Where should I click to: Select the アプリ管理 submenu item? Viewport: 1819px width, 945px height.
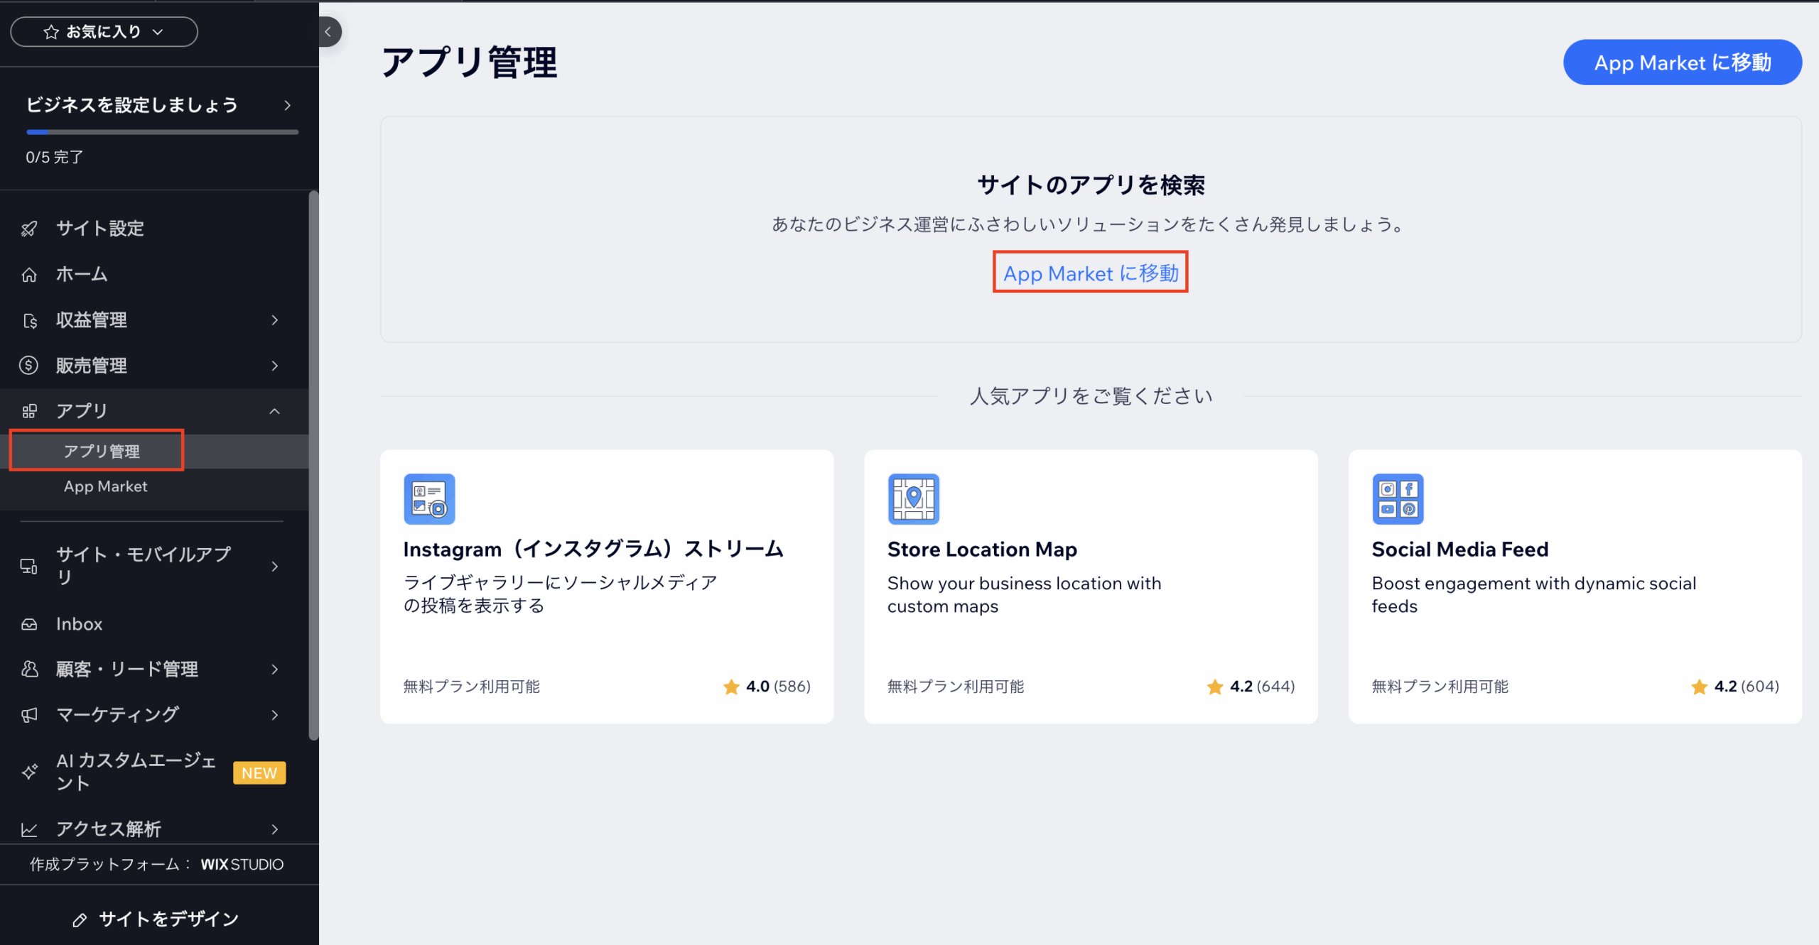pyautogui.click(x=102, y=452)
